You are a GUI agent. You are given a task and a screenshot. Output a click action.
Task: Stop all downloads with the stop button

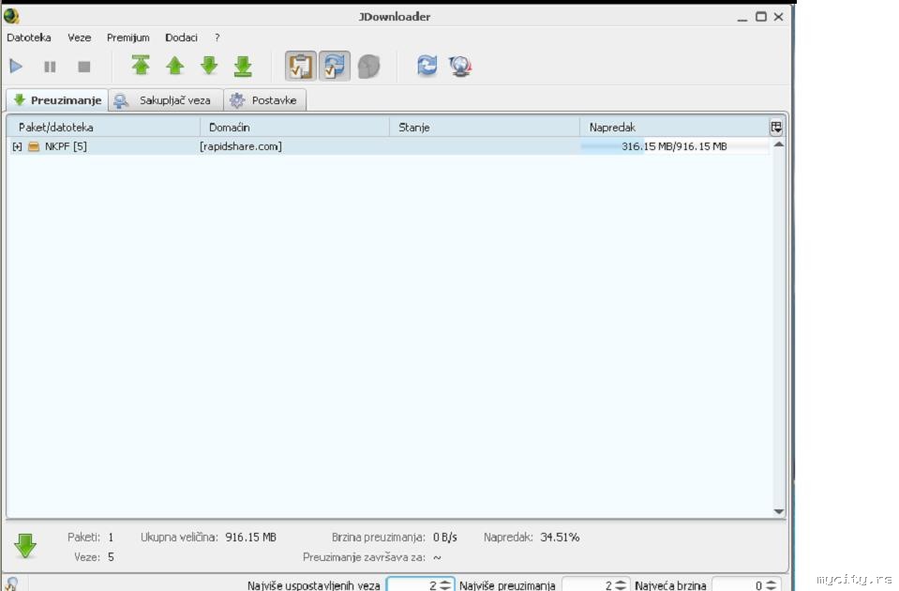coord(83,67)
